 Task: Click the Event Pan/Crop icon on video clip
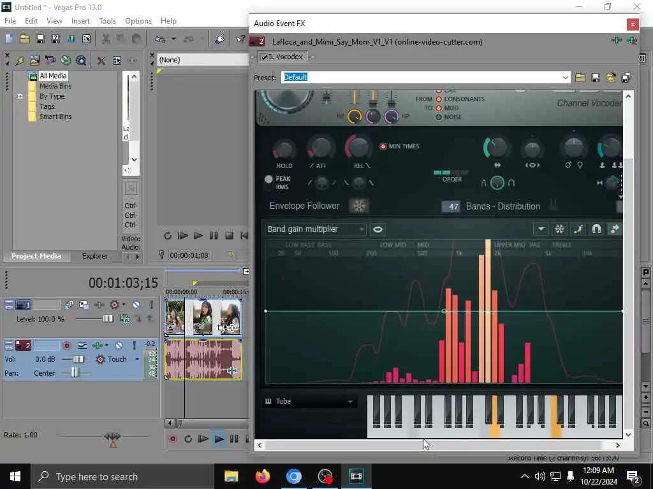pos(221,328)
